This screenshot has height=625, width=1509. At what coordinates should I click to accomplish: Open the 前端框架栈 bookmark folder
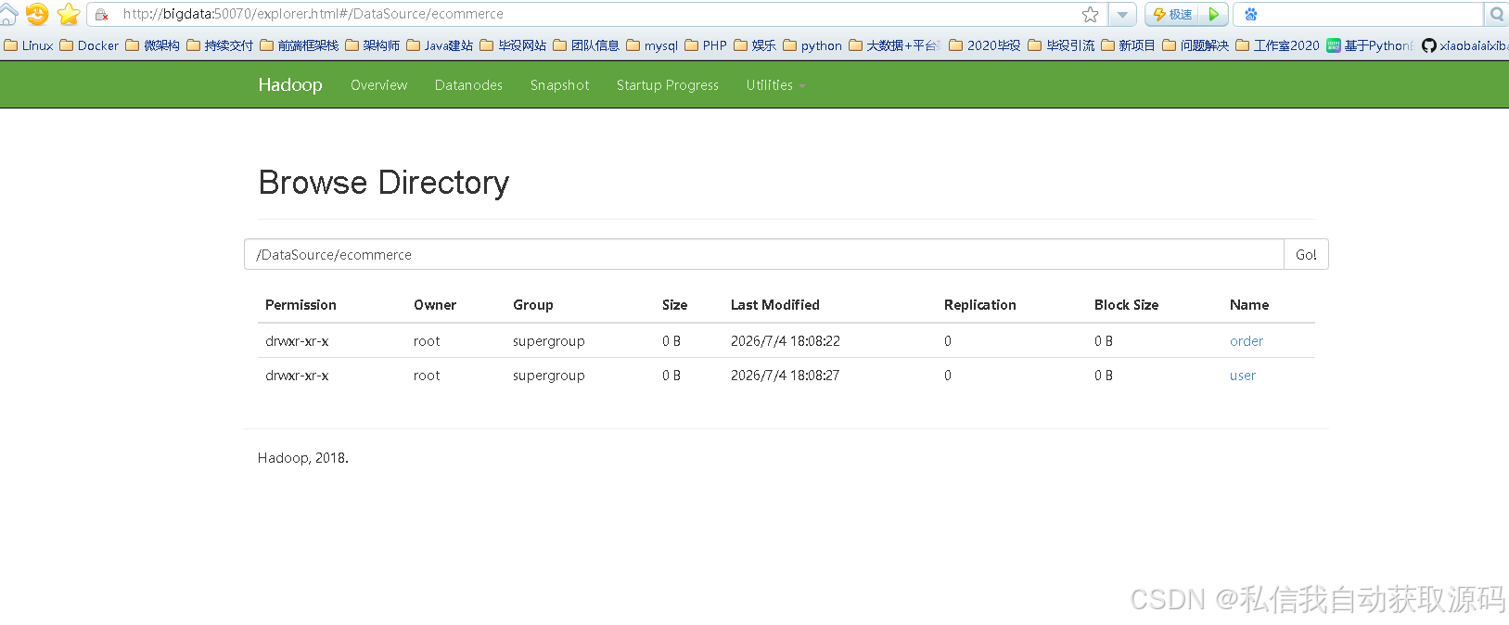tap(300, 45)
